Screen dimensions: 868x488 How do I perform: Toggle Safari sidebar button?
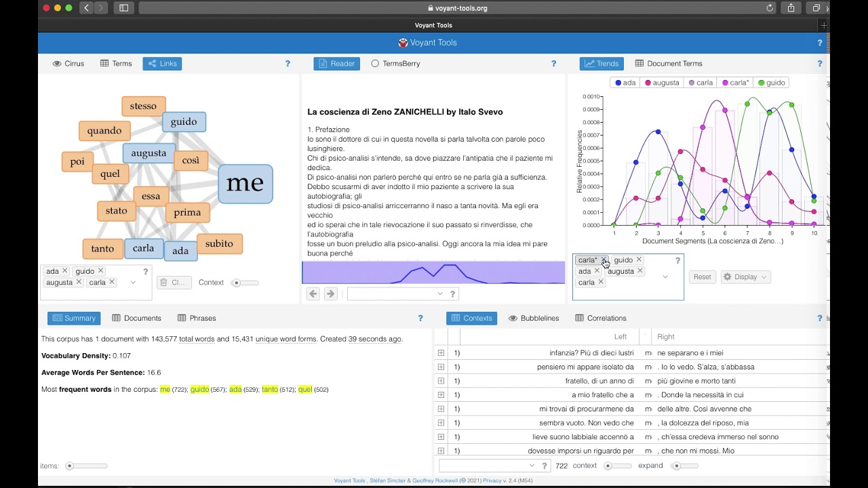(124, 8)
